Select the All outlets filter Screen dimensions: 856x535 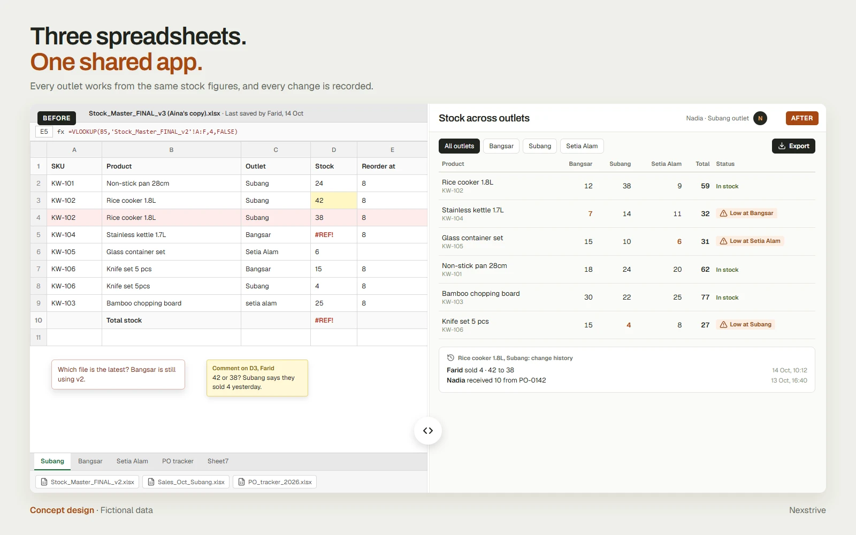tap(459, 146)
